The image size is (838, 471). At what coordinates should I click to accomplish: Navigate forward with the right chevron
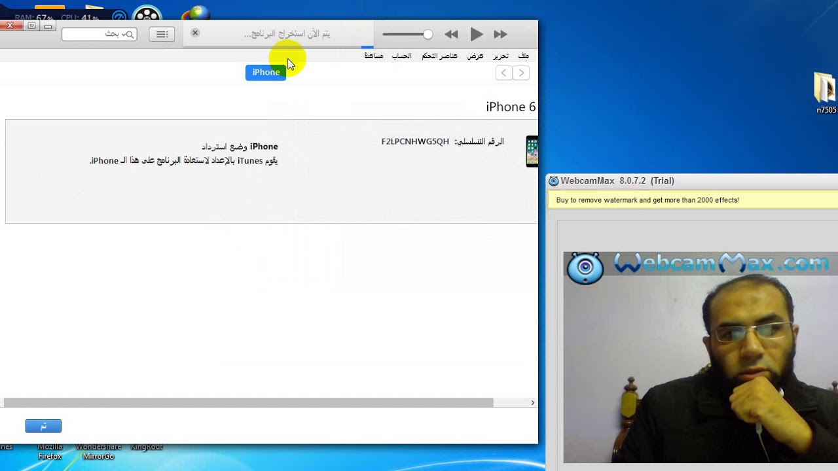[521, 73]
